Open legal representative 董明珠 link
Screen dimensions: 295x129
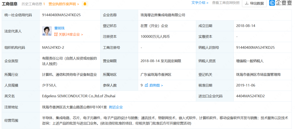59,28
